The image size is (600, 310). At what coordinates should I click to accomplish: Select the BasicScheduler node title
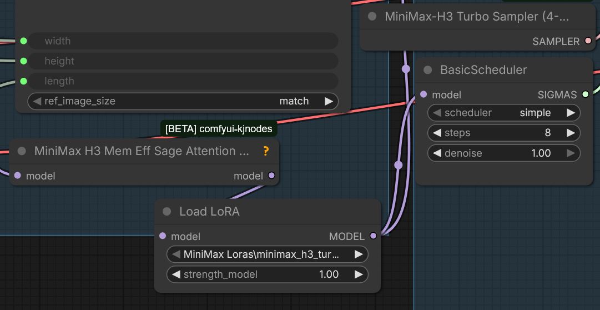(x=483, y=70)
